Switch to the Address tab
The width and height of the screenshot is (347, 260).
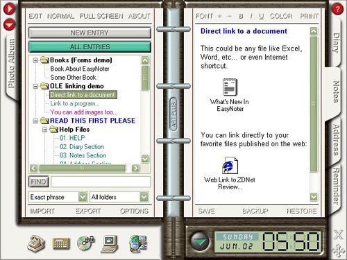(x=336, y=140)
